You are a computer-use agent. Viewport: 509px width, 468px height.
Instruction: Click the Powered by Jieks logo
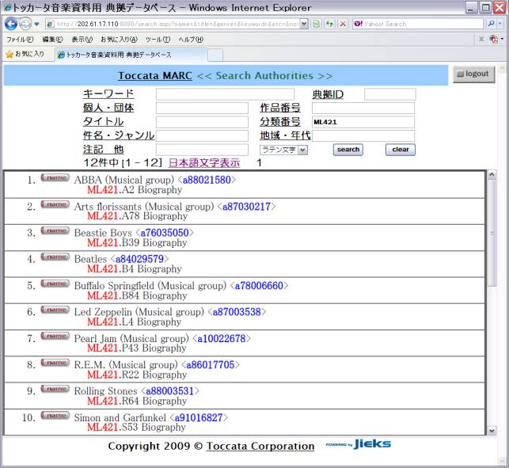(358, 444)
